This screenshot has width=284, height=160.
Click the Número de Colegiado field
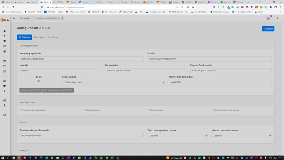pos(220,82)
